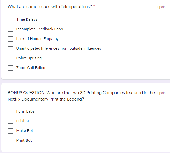Screen dimensions: 170x153
Task: Click the bonus question's "1 point" label
Action: [x=162, y=93]
